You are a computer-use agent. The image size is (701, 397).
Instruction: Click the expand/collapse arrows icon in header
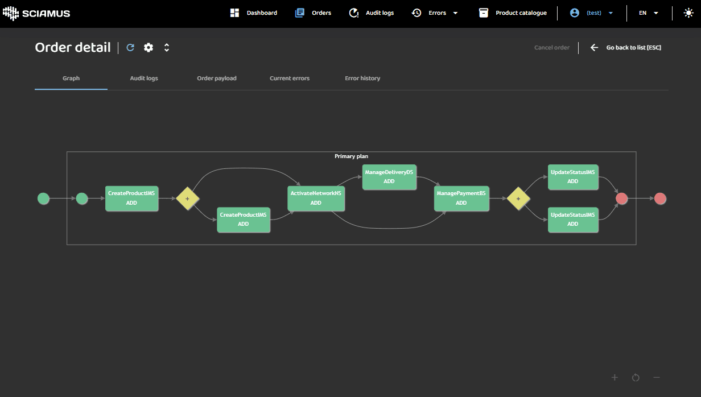point(167,48)
